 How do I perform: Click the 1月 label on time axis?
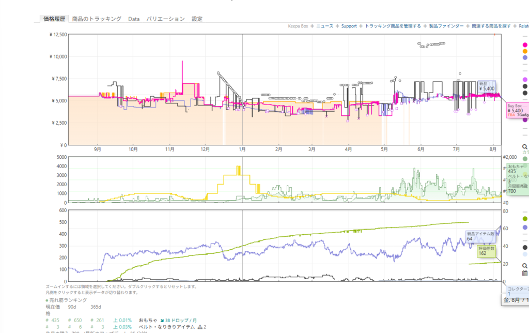coord(242,149)
